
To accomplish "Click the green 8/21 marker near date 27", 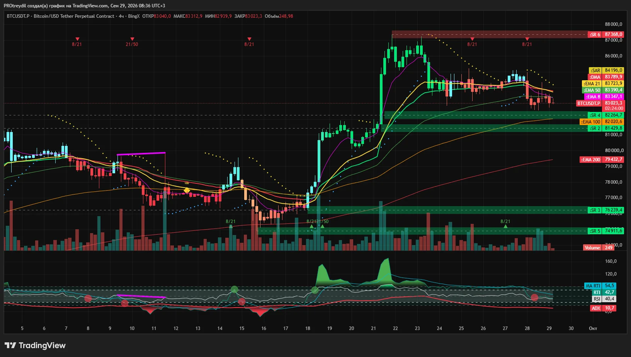I will tap(505, 223).
